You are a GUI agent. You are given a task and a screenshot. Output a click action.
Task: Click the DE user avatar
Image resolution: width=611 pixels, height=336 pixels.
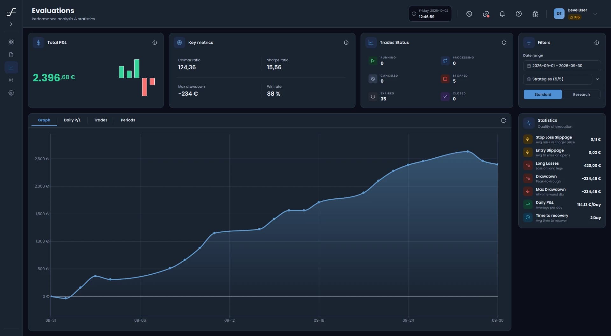(559, 14)
